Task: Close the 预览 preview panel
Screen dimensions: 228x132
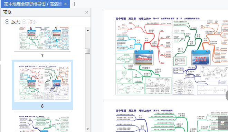Action: pyautogui.click(x=86, y=12)
